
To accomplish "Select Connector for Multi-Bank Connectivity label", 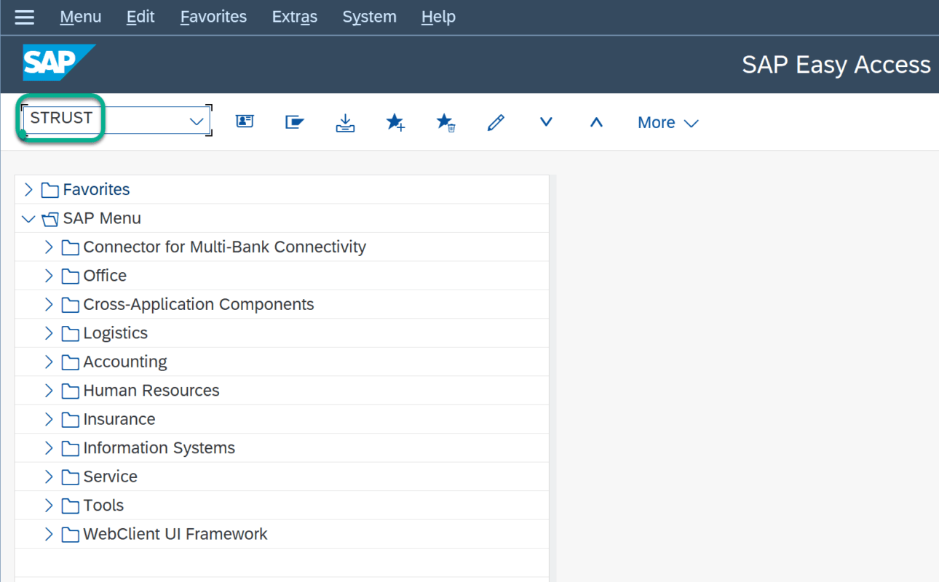I will [x=224, y=247].
